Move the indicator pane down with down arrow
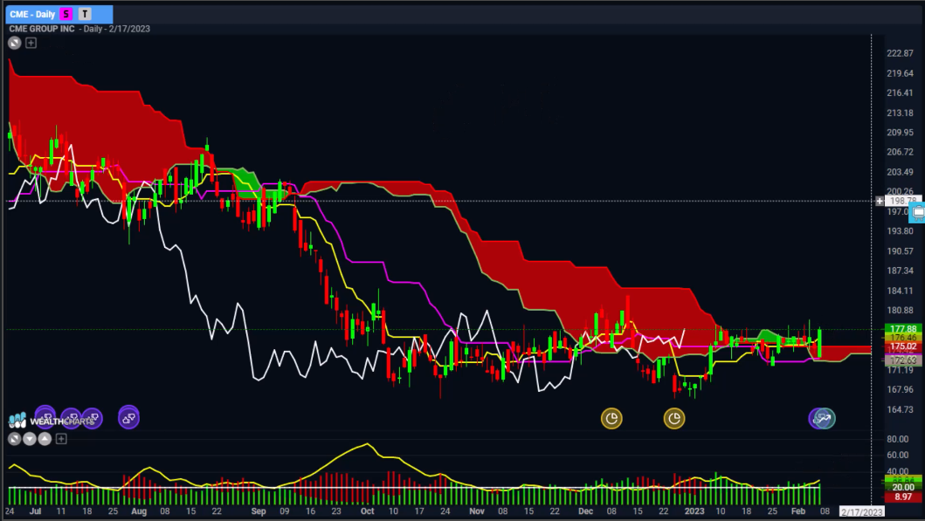This screenshot has width=925, height=521. pos(30,439)
